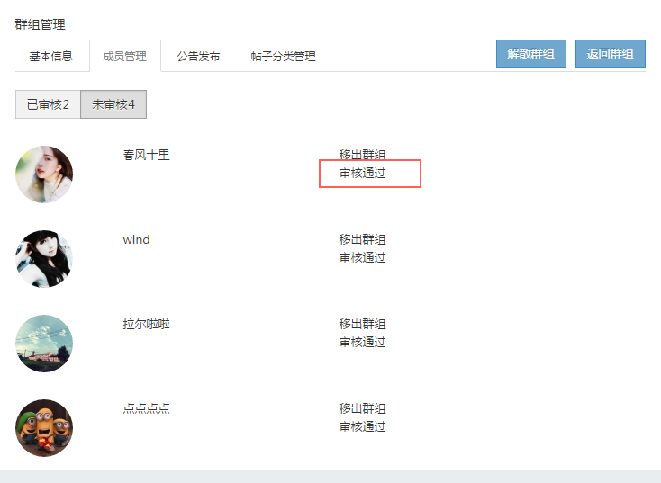Select the 成员管理 tab
Viewport: 661px width, 483px height.
click(x=125, y=56)
